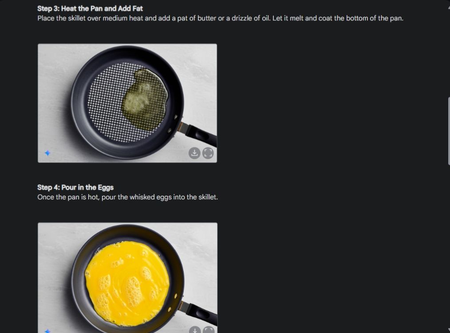
Task: Download the Step 4 eggs image
Action: click(195, 330)
